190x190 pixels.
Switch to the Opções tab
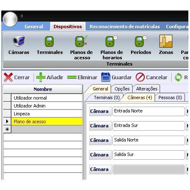pyautogui.click(x=122, y=89)
